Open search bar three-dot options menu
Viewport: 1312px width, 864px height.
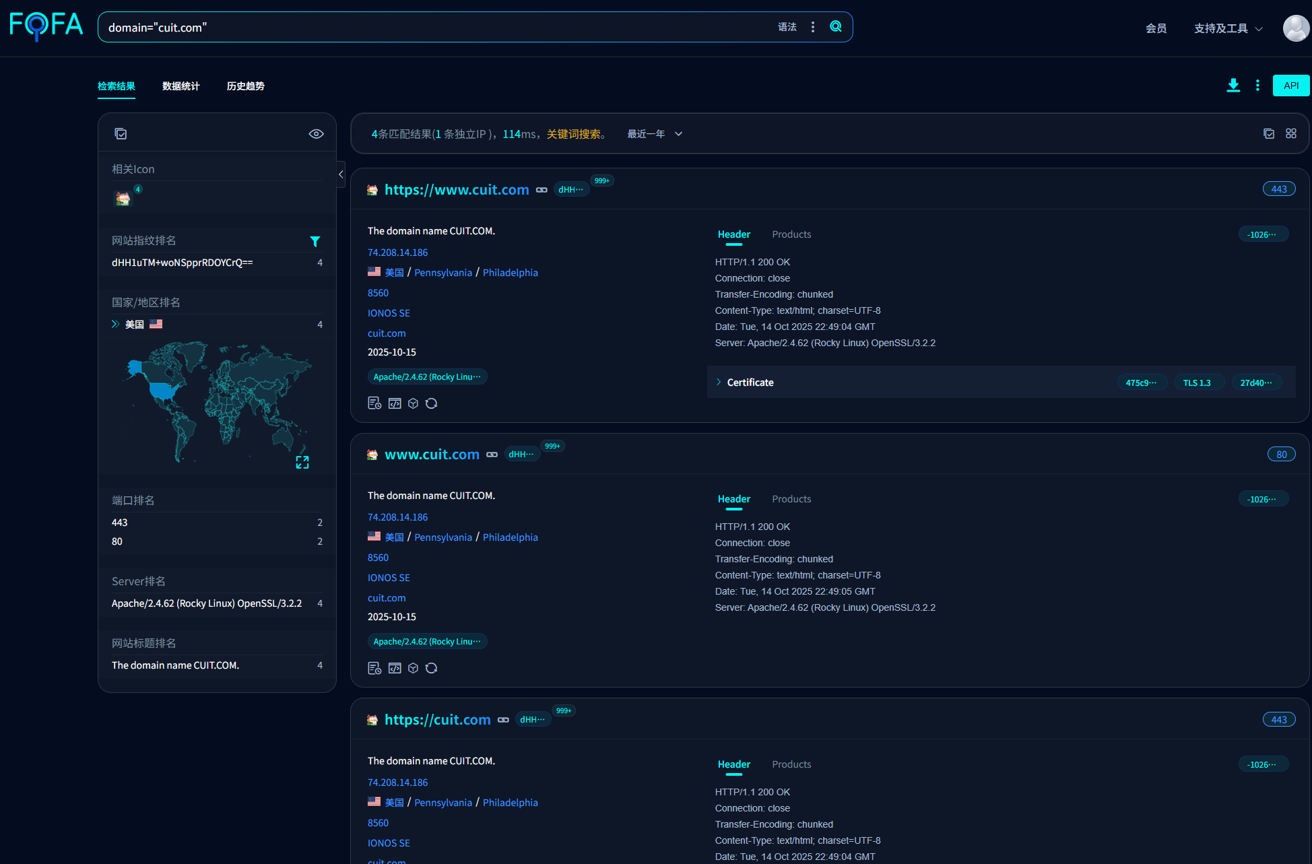pos(813,27)
